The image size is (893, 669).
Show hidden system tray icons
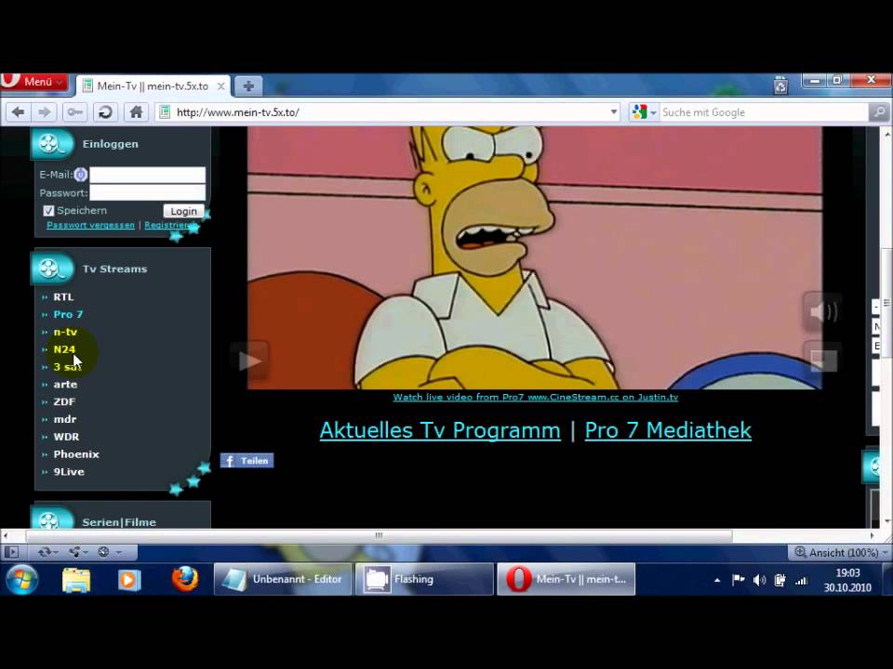[x=717, y=580]
